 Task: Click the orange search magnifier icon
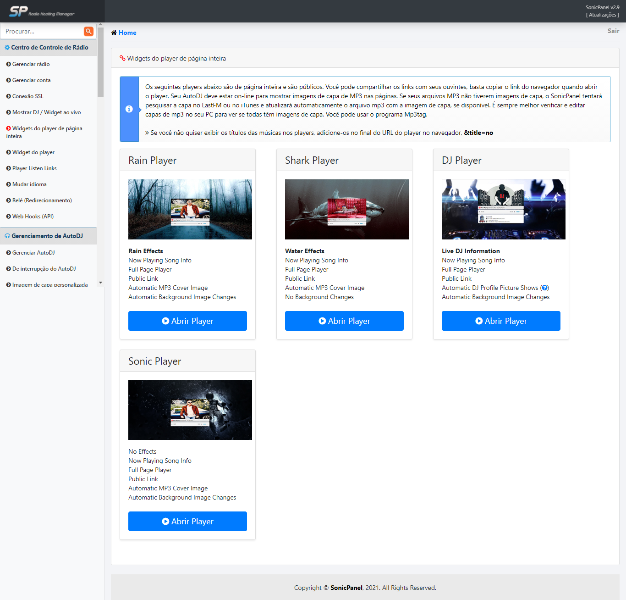[x=88, y=31]
